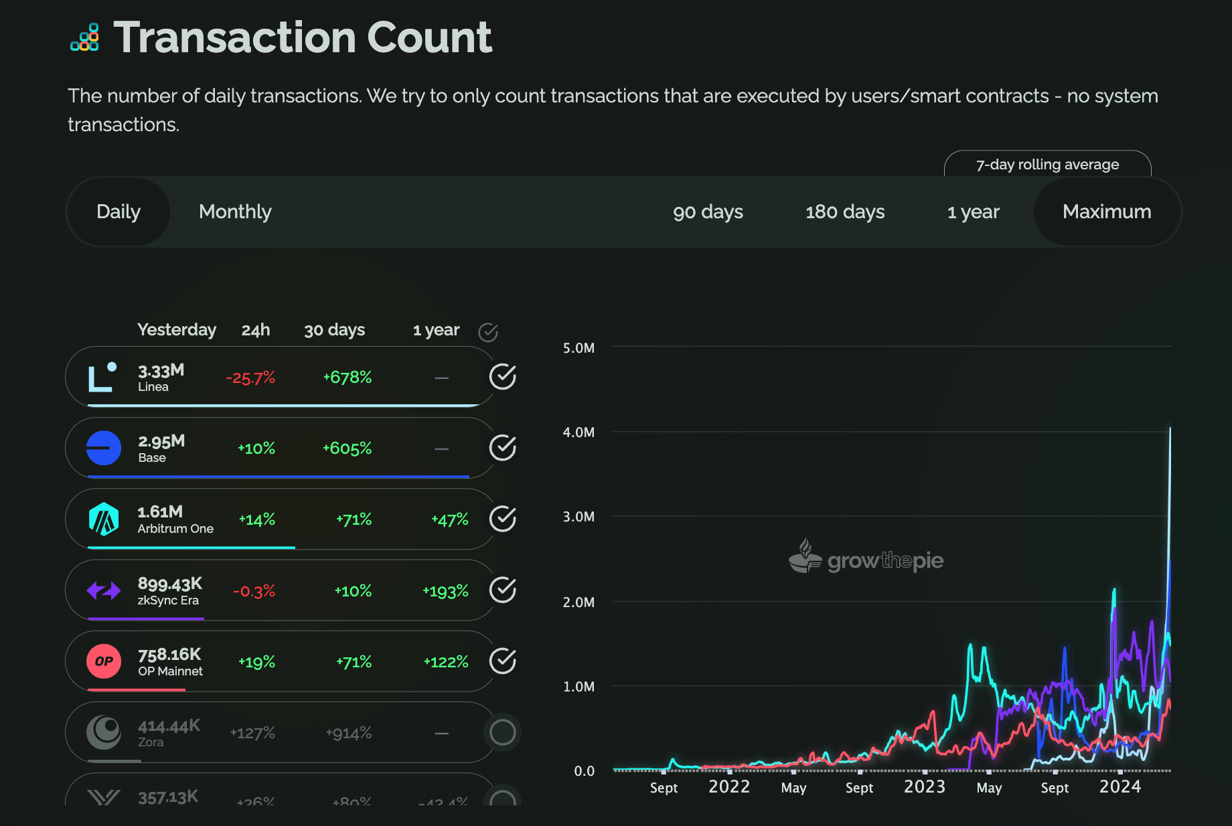Uncheck the OP Mainnet toggle
Viewport: 1232px width, 826px height.
click(x=503, y=661)
